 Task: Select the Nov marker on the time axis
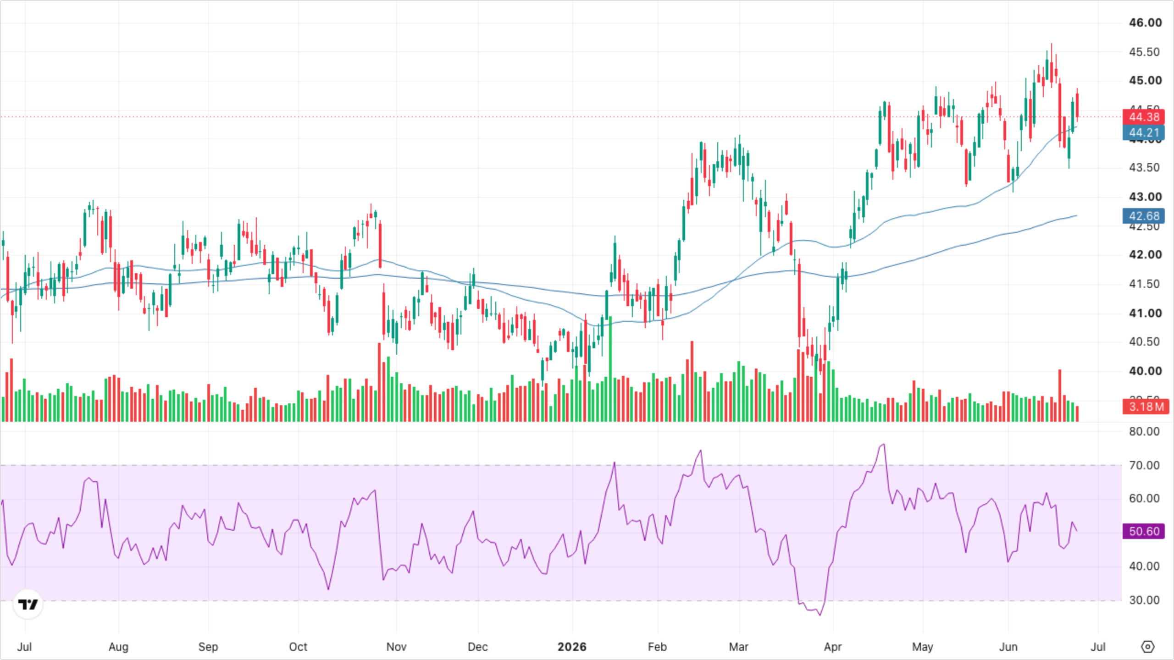pos(396,647)
